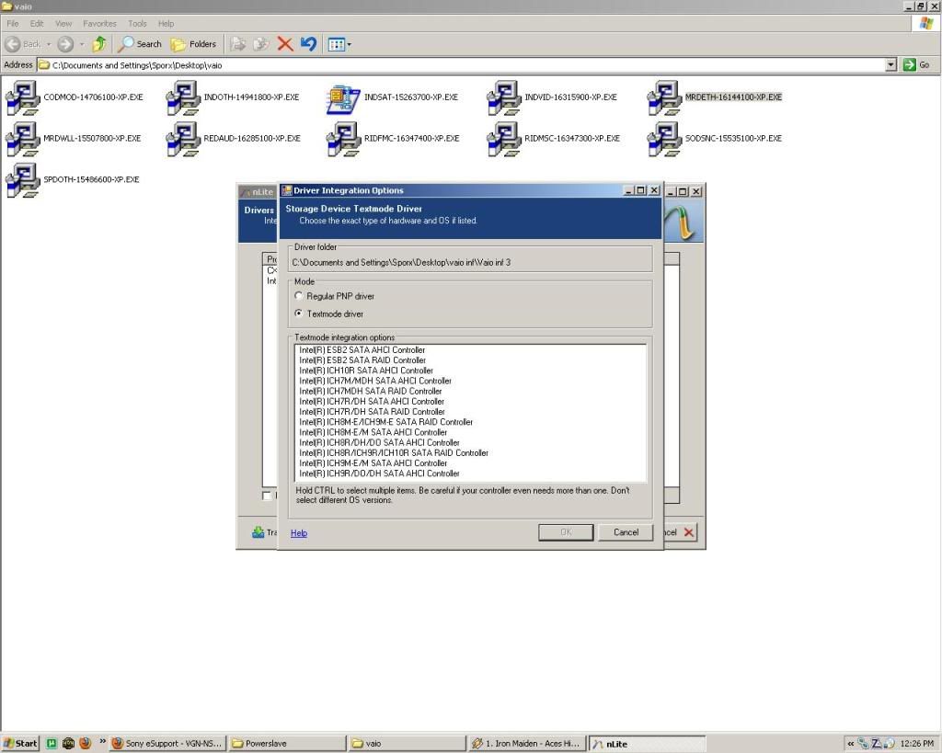Open the Back history dropdown arrow
This screenshot has height=753, width=942.
49,44
